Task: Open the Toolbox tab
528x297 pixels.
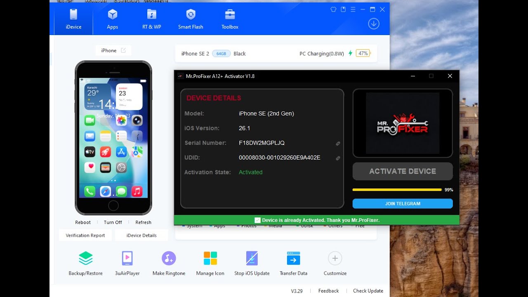Action: [x=230, y=19]
